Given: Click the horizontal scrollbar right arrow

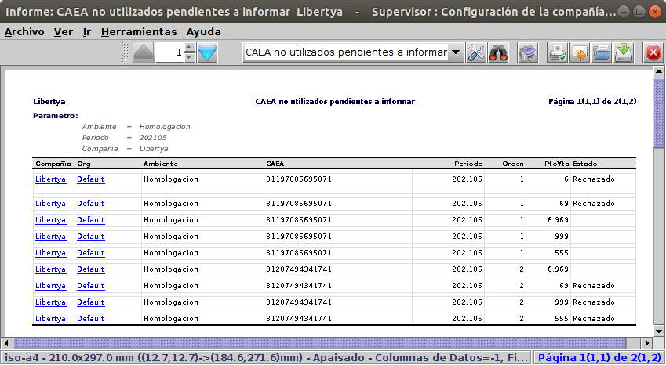Looking at the screenshot, I should pos(646,342).
